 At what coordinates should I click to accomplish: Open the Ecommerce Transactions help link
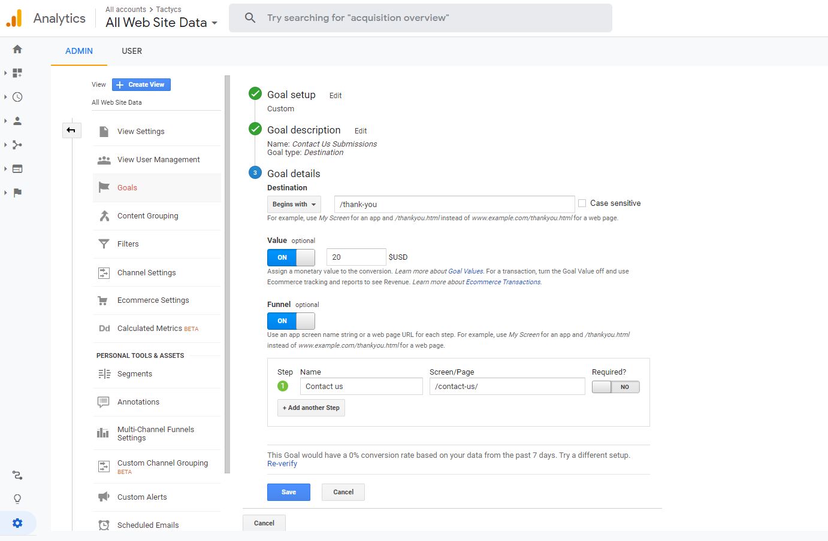[503, 282]
